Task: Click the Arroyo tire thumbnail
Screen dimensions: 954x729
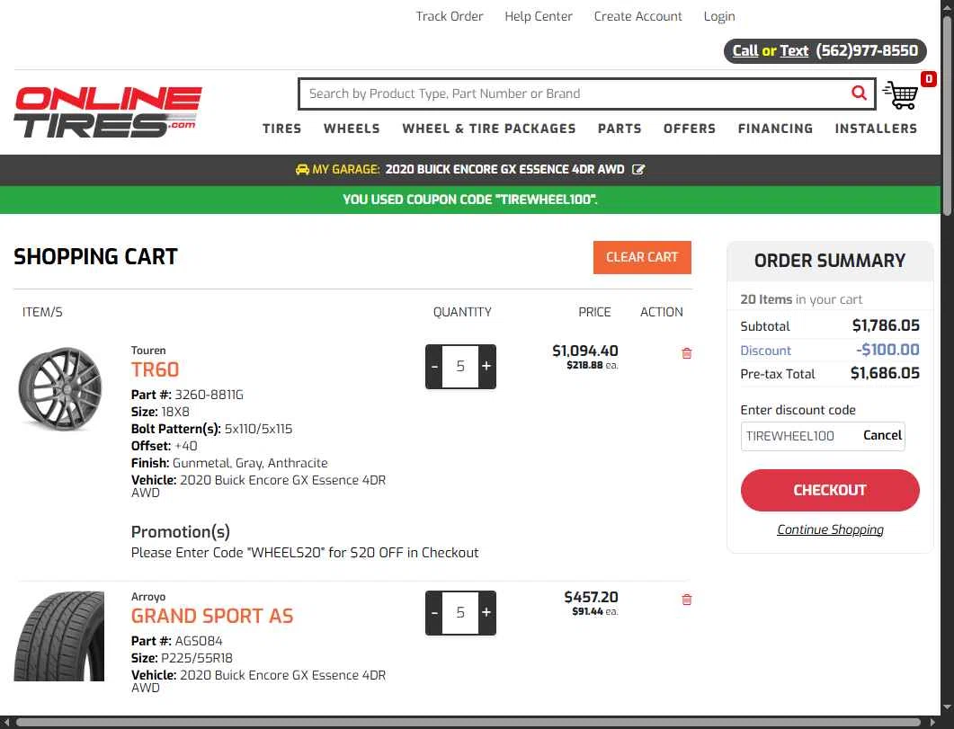Action: pyautogui.click(x=59, y=636)
